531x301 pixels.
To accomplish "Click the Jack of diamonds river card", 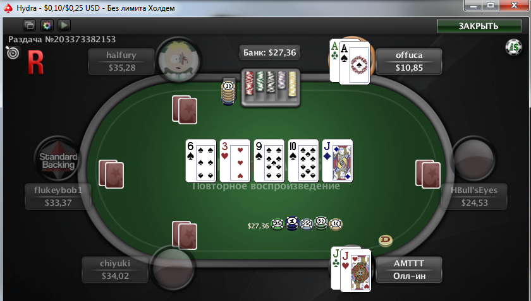I will (338, 161).
